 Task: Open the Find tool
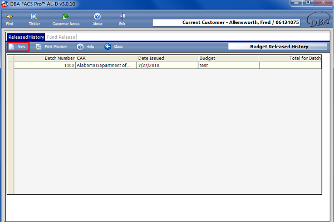(9, 19)
